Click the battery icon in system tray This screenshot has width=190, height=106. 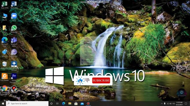click(171, 103)
